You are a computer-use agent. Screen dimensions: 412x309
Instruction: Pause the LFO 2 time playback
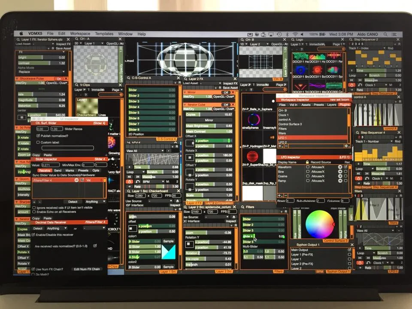(129, 167)
